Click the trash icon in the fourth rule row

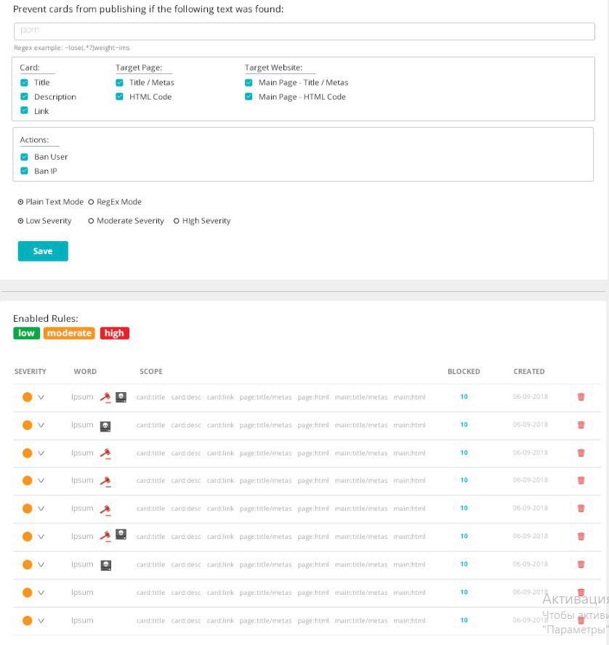581,480
